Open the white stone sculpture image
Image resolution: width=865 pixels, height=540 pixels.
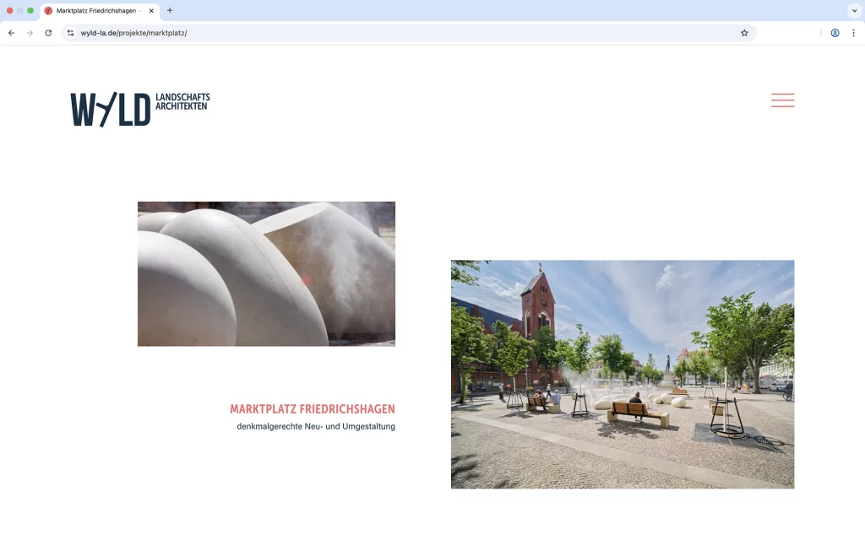pos(266,273)
